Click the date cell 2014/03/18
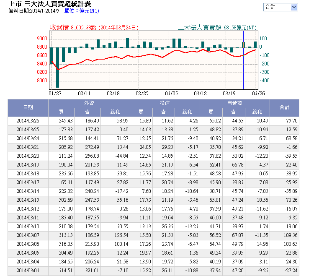The height and width of the screenshot is (276, 314). pos(28,174)
